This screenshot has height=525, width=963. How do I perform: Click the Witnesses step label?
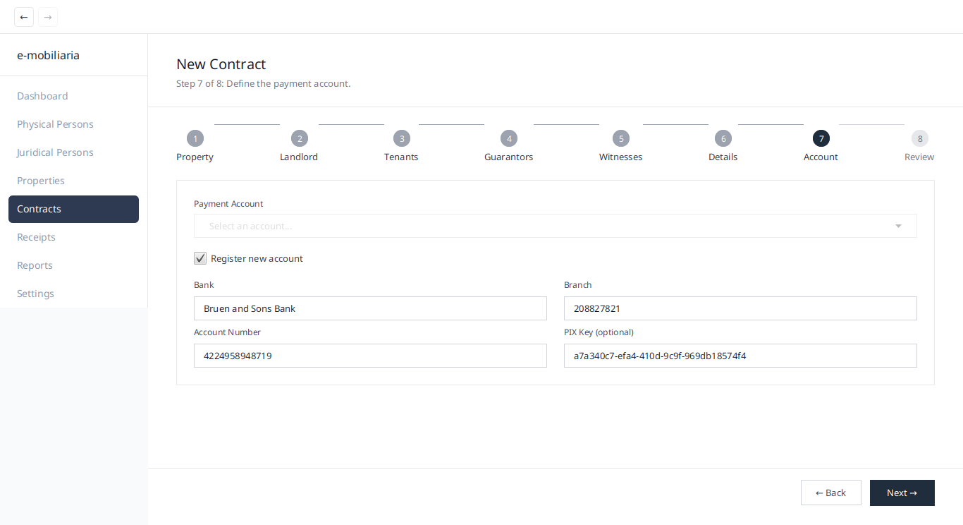(x=621, y=157)
